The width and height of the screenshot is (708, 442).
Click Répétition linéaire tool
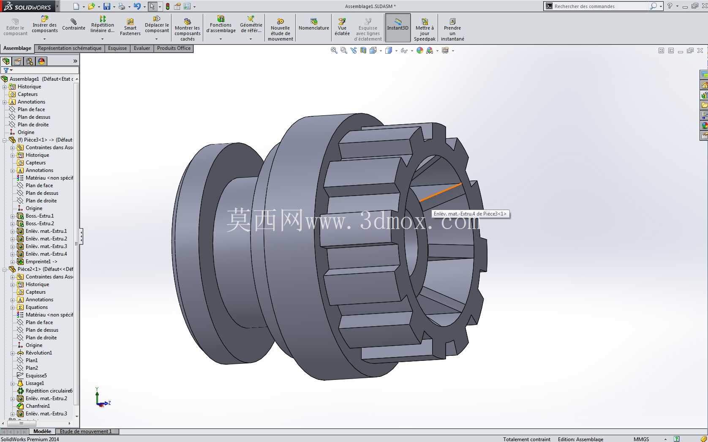point(102,25)
